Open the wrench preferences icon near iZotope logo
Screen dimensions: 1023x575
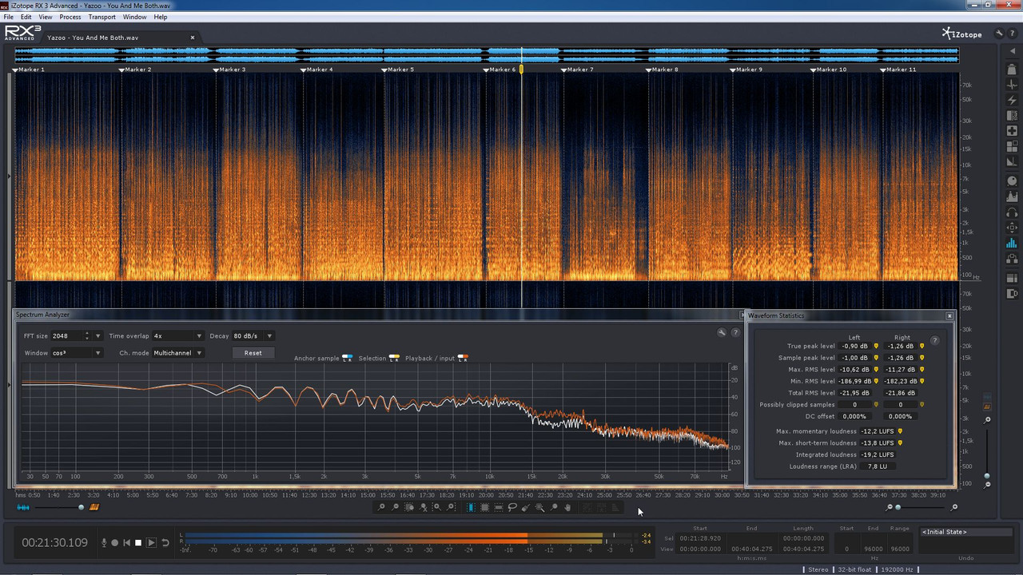click(999, 34)
